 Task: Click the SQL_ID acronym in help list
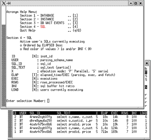[17, 64]
